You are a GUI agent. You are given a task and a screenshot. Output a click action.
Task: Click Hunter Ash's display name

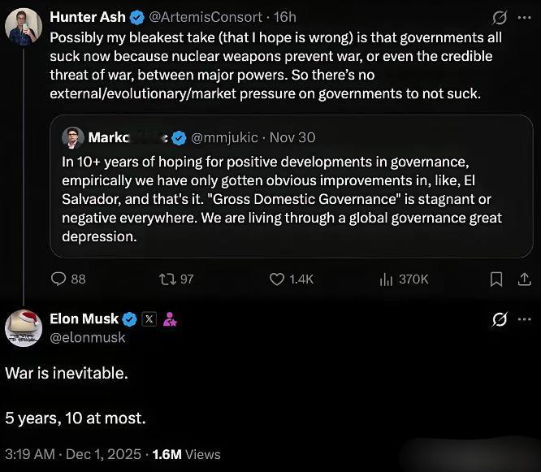87,17
